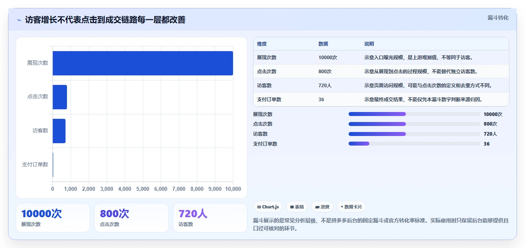This screenshot has width=525, height=248.
Task: Click chart axis label 展现次数
Action: click(38, 63)
